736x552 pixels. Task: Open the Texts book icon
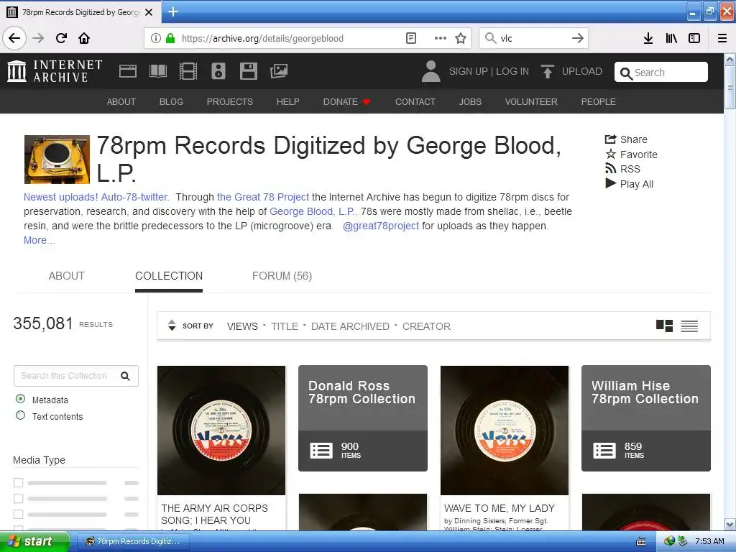click(157, 71)
